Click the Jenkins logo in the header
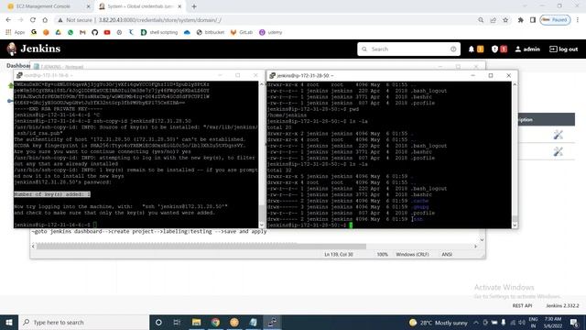 pyautogui.click(x=34, y=49)
